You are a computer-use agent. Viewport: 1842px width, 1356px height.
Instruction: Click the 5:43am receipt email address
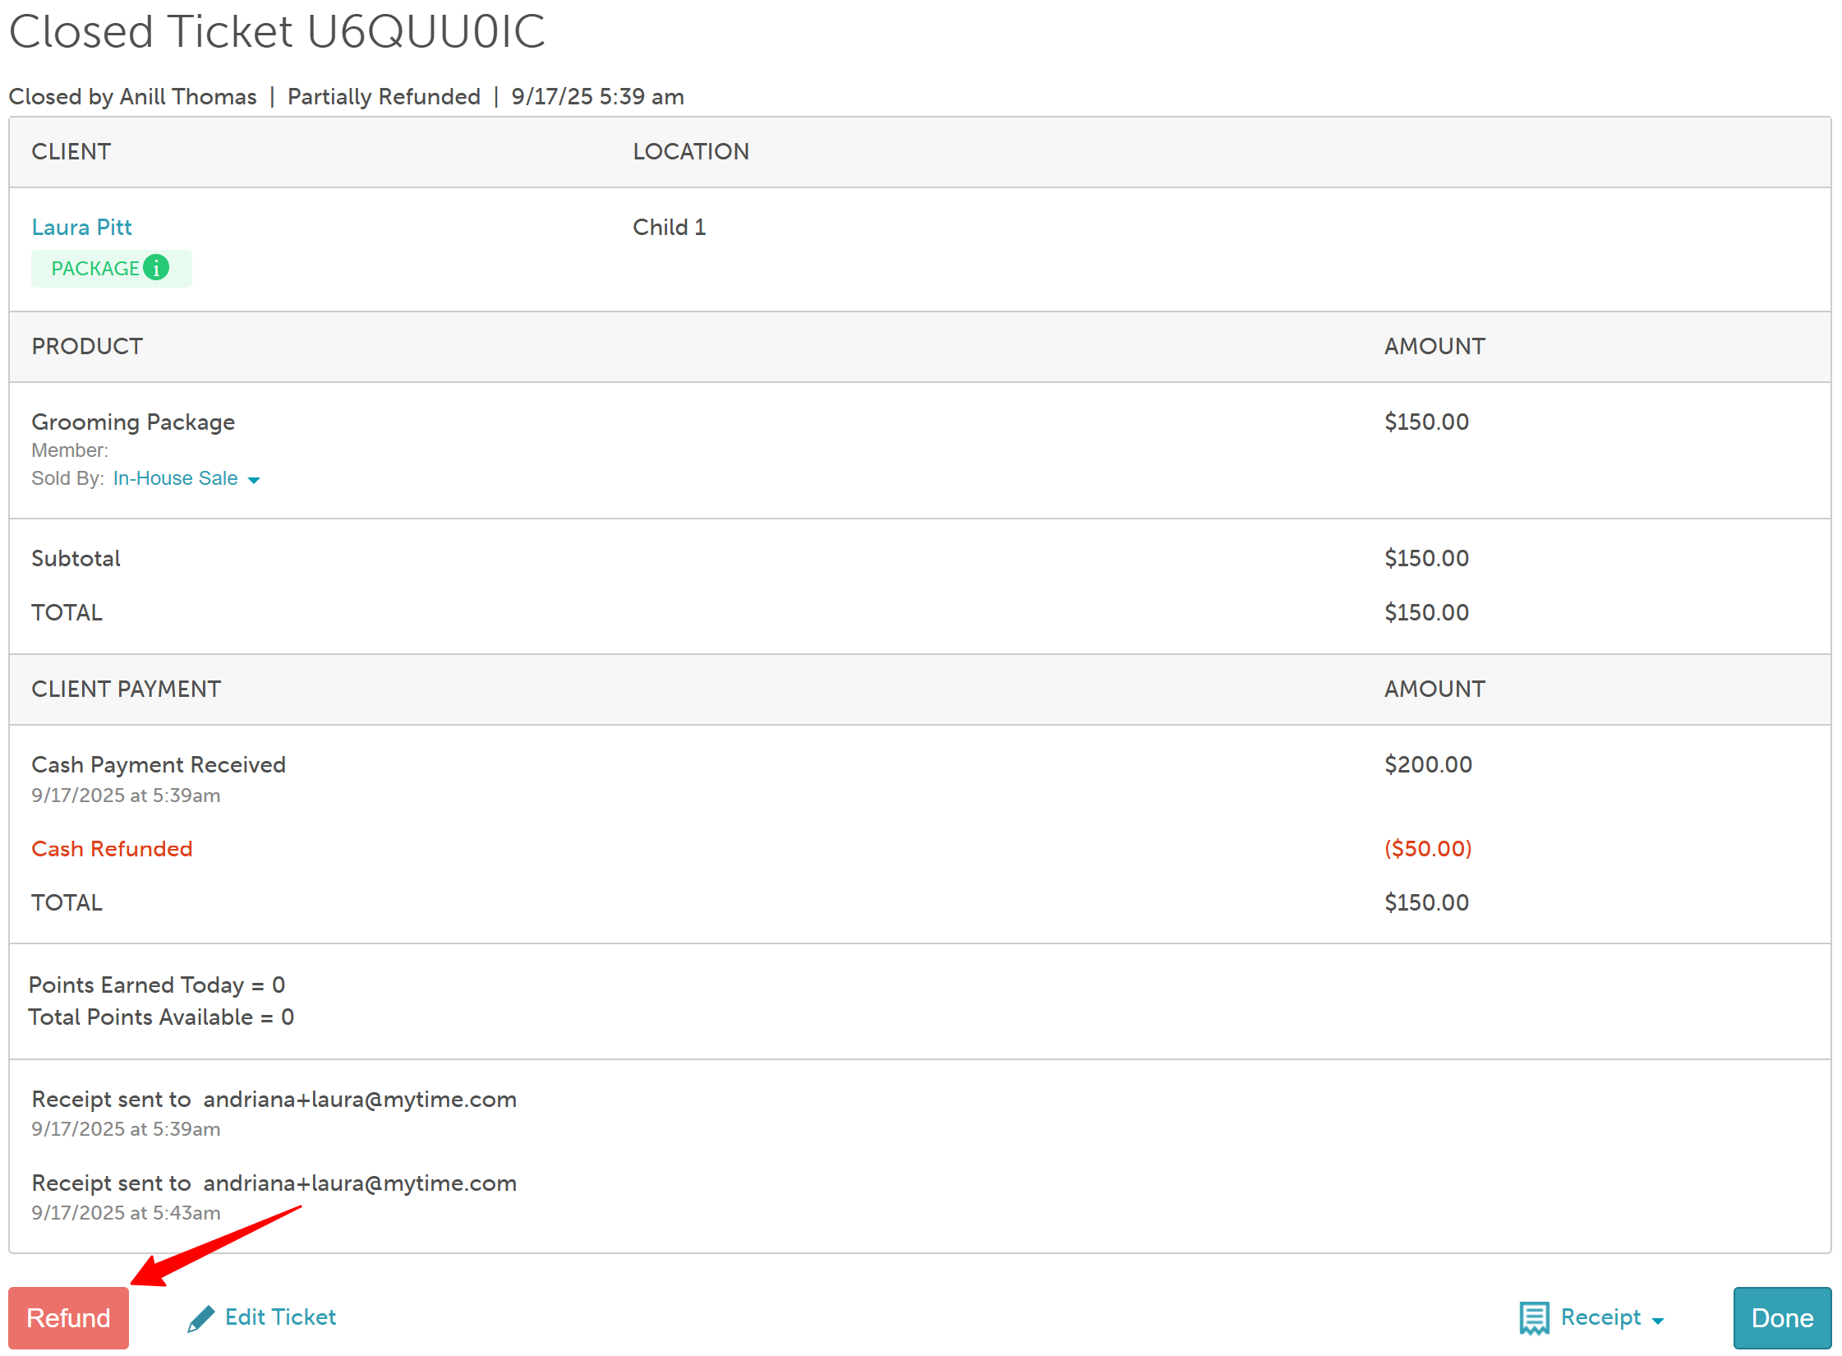[x=360, y=1183]
